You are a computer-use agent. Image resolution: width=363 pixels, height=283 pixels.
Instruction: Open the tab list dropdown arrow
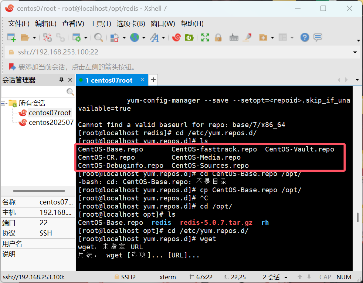(x=357, y=80)
